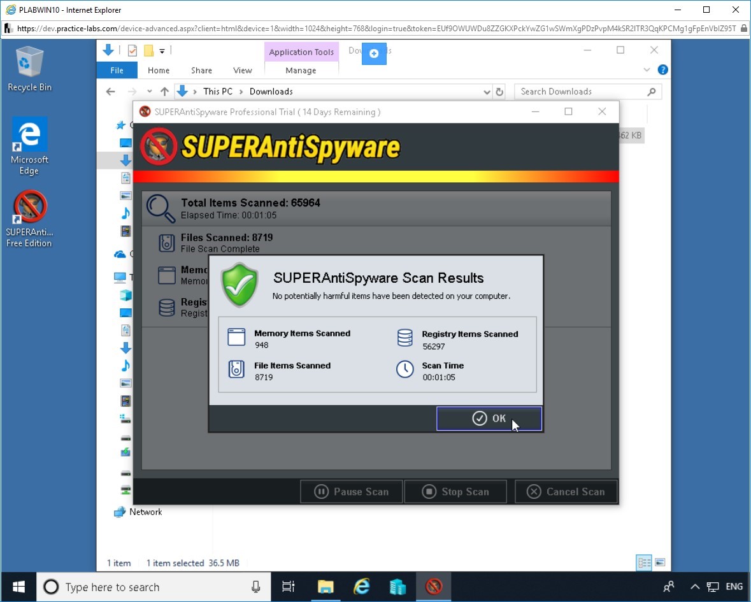This screenshot has height=602, width=751.
Task: Select the Recycle Bin desktop icon
Action: [x=29, y=69]
